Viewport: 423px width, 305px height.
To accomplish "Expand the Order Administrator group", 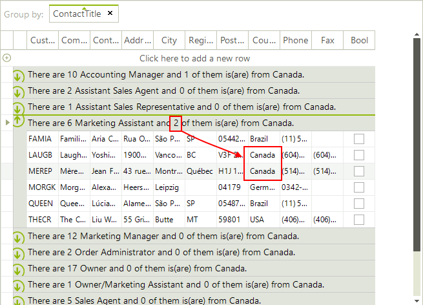I will pyautogui.click(x=18, y=254).
